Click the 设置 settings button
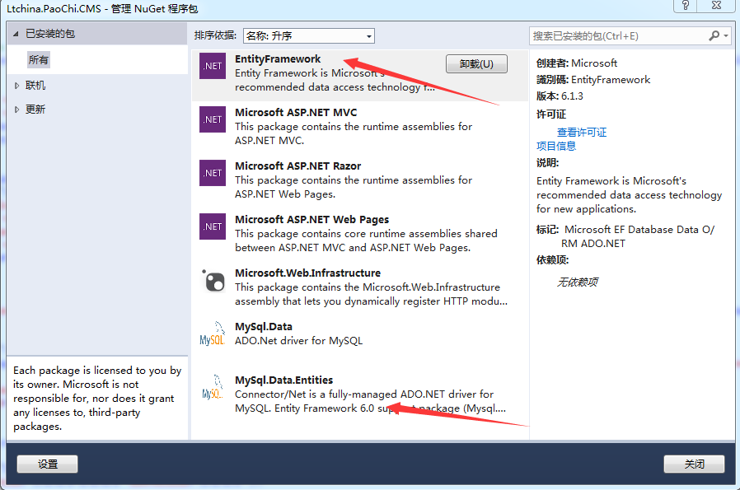 tap(47, 464)
